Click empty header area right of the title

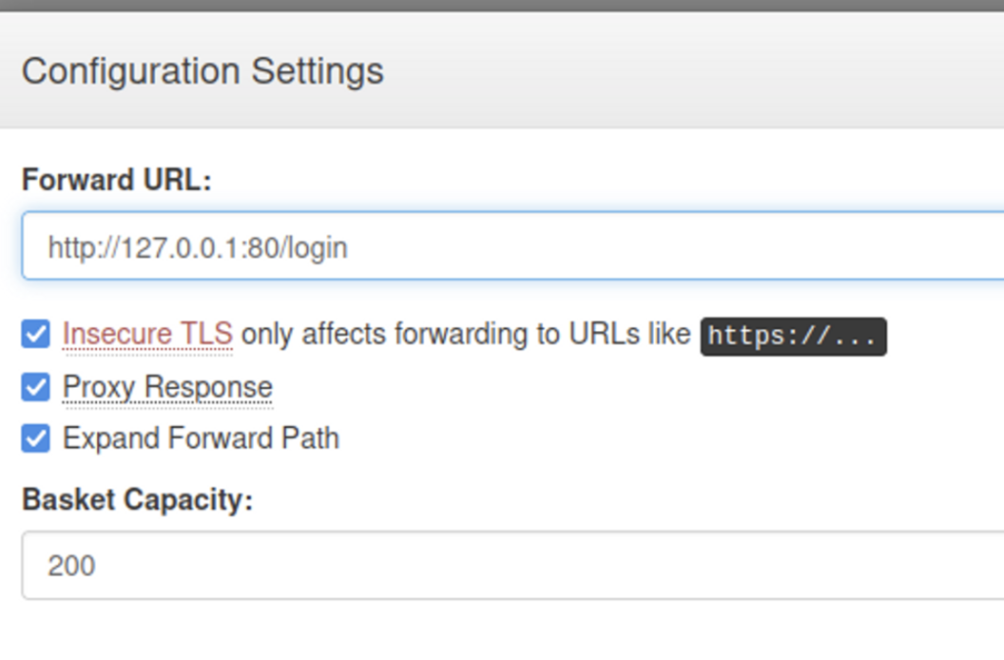pyautogui.click(x=686, y=71)
